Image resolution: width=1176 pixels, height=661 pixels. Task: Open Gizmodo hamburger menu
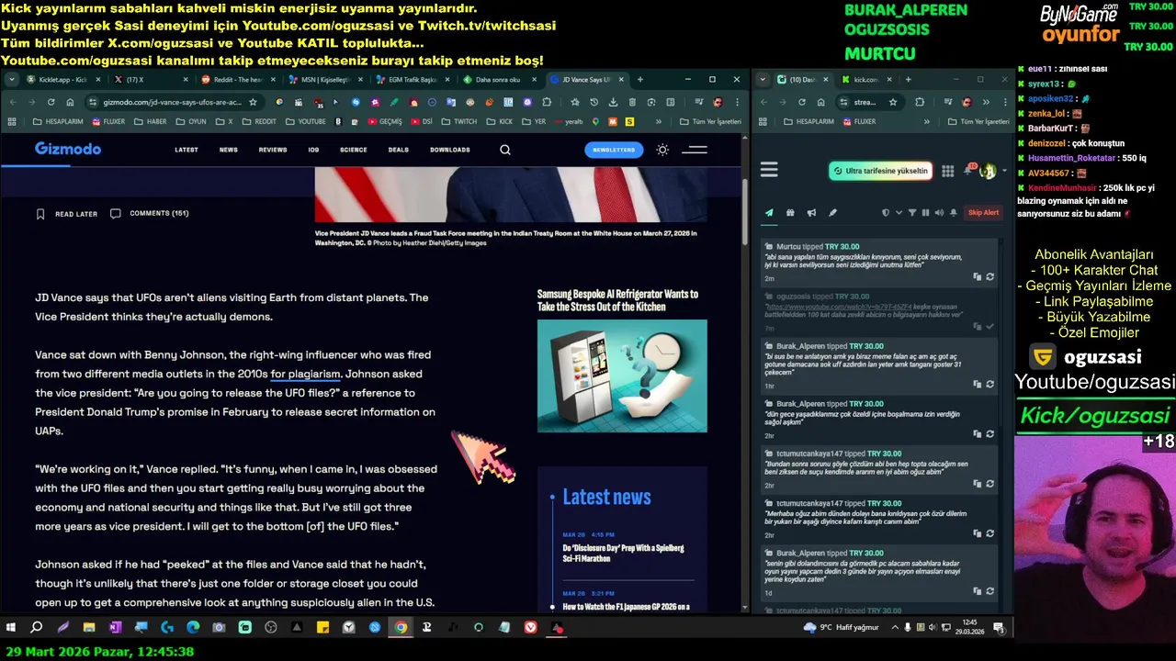(695, 150)
